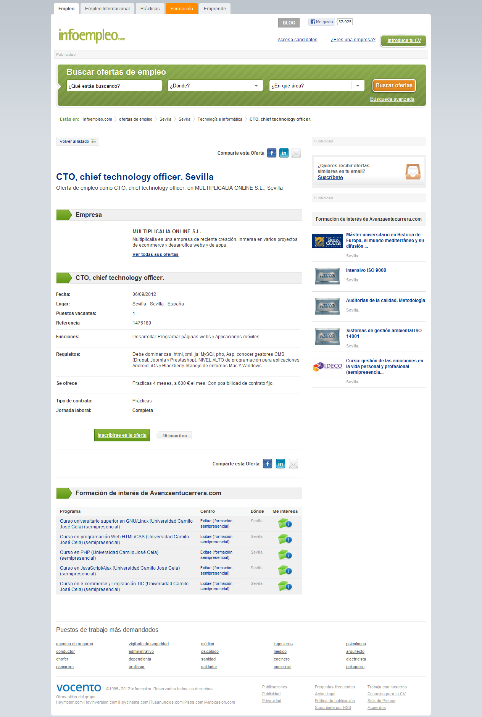This screenshot has width=482, height=717.
Task: Click the interest icon for GNU/Linux course
Action: [285, 523]
